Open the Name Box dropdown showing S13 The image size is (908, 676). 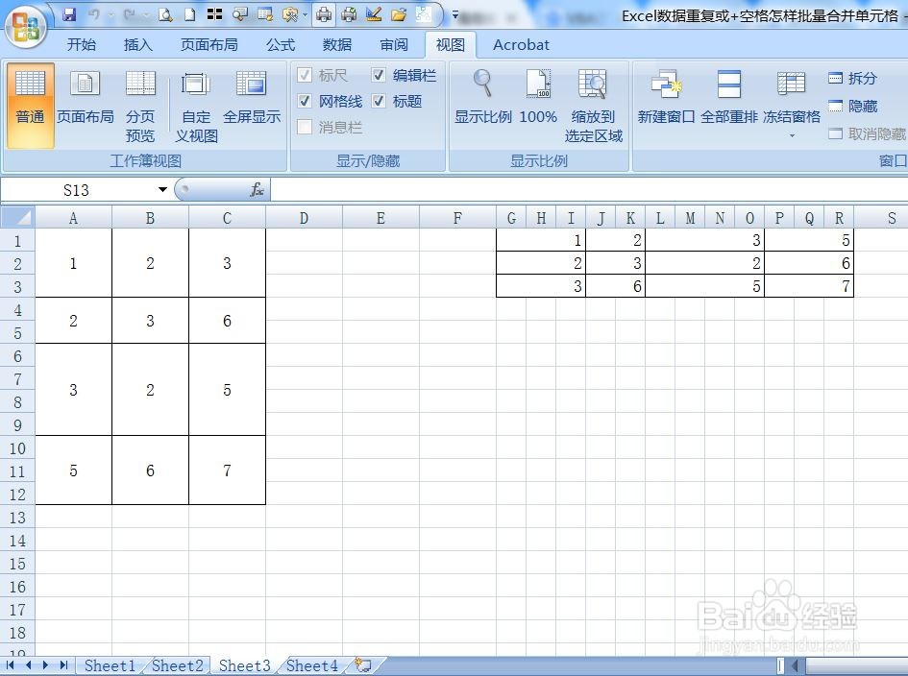tap(160, 189)
